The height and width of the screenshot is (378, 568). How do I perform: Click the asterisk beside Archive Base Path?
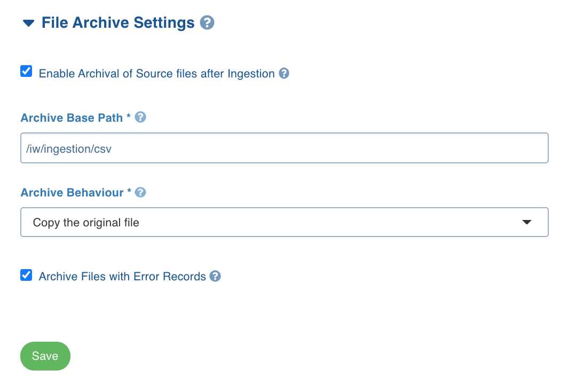point(128,116)
